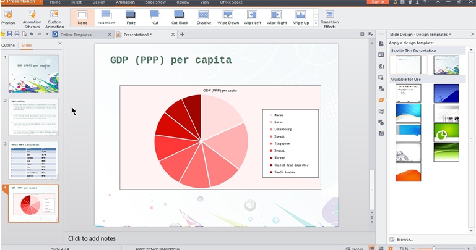Click the zoom slider handle
The width and height of the screenshot is (476, 250).
(x=434, y=248)
